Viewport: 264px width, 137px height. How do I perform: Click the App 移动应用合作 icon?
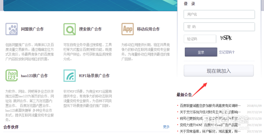tap(128, 29)
